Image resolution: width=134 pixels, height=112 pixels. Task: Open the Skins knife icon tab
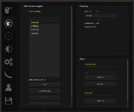tap(8, 75)
